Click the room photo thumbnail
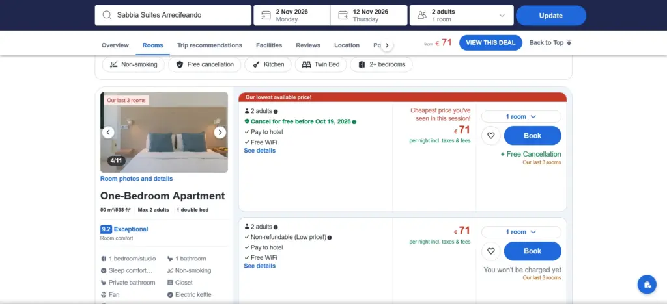Screen dimensions: 667x304 [164, 133]
